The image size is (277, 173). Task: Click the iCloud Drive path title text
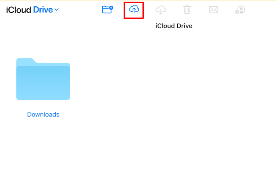coord(174,26)
